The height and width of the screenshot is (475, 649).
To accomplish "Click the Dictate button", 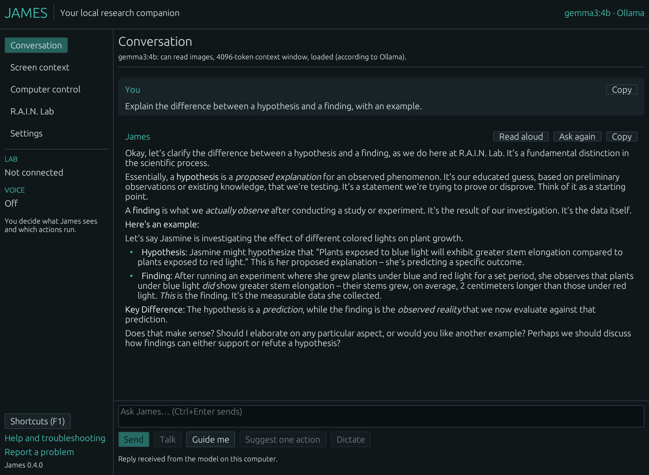I will tap(351, 439).
